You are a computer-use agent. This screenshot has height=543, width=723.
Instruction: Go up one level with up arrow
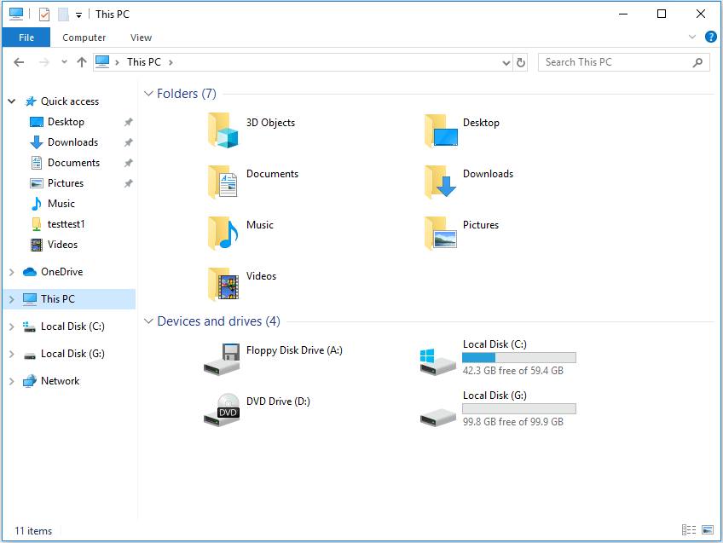tap(82, 62)
